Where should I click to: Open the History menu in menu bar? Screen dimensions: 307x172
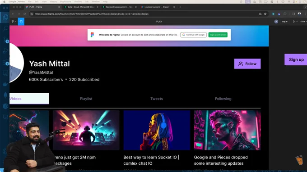click(53, 1)
